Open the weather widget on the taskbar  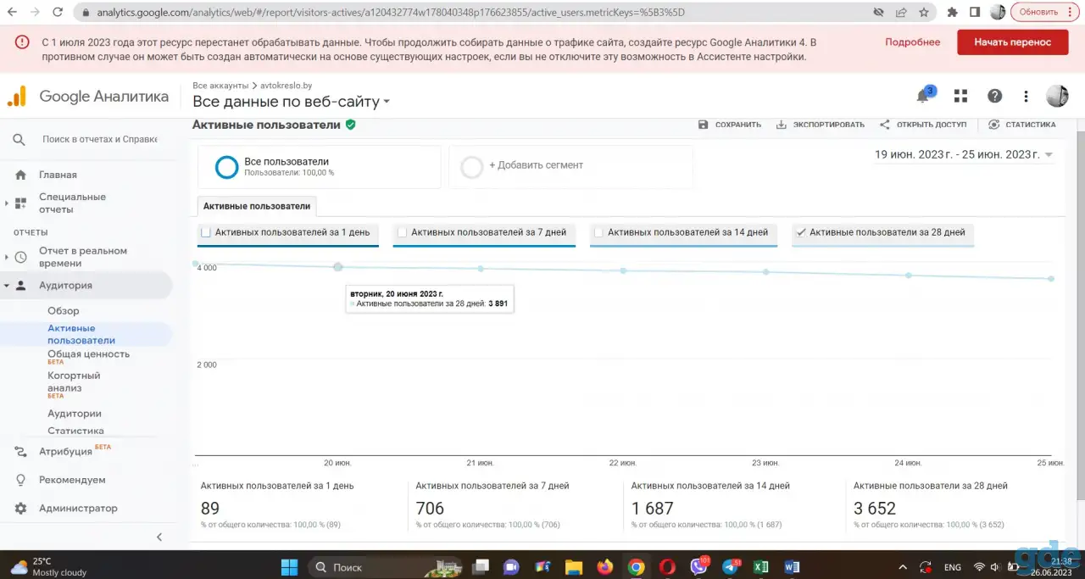point(49,567)
